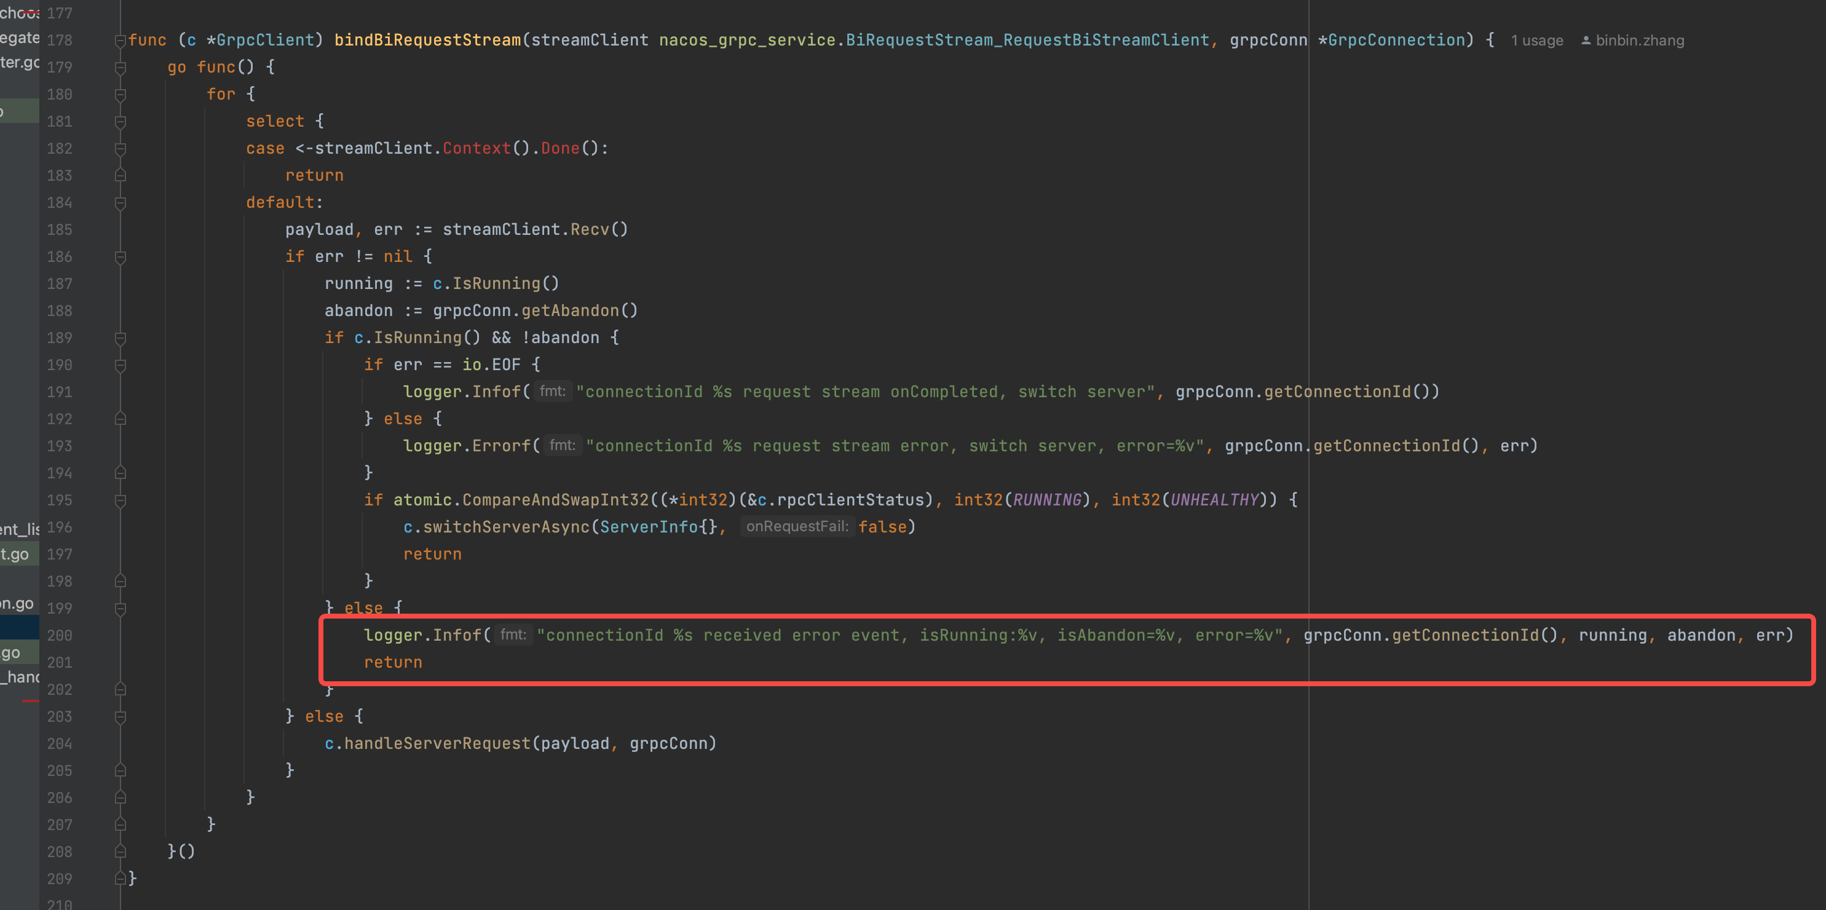
Task: Click the author person icon beside binbin.zhang
Action: point(1586,41)
